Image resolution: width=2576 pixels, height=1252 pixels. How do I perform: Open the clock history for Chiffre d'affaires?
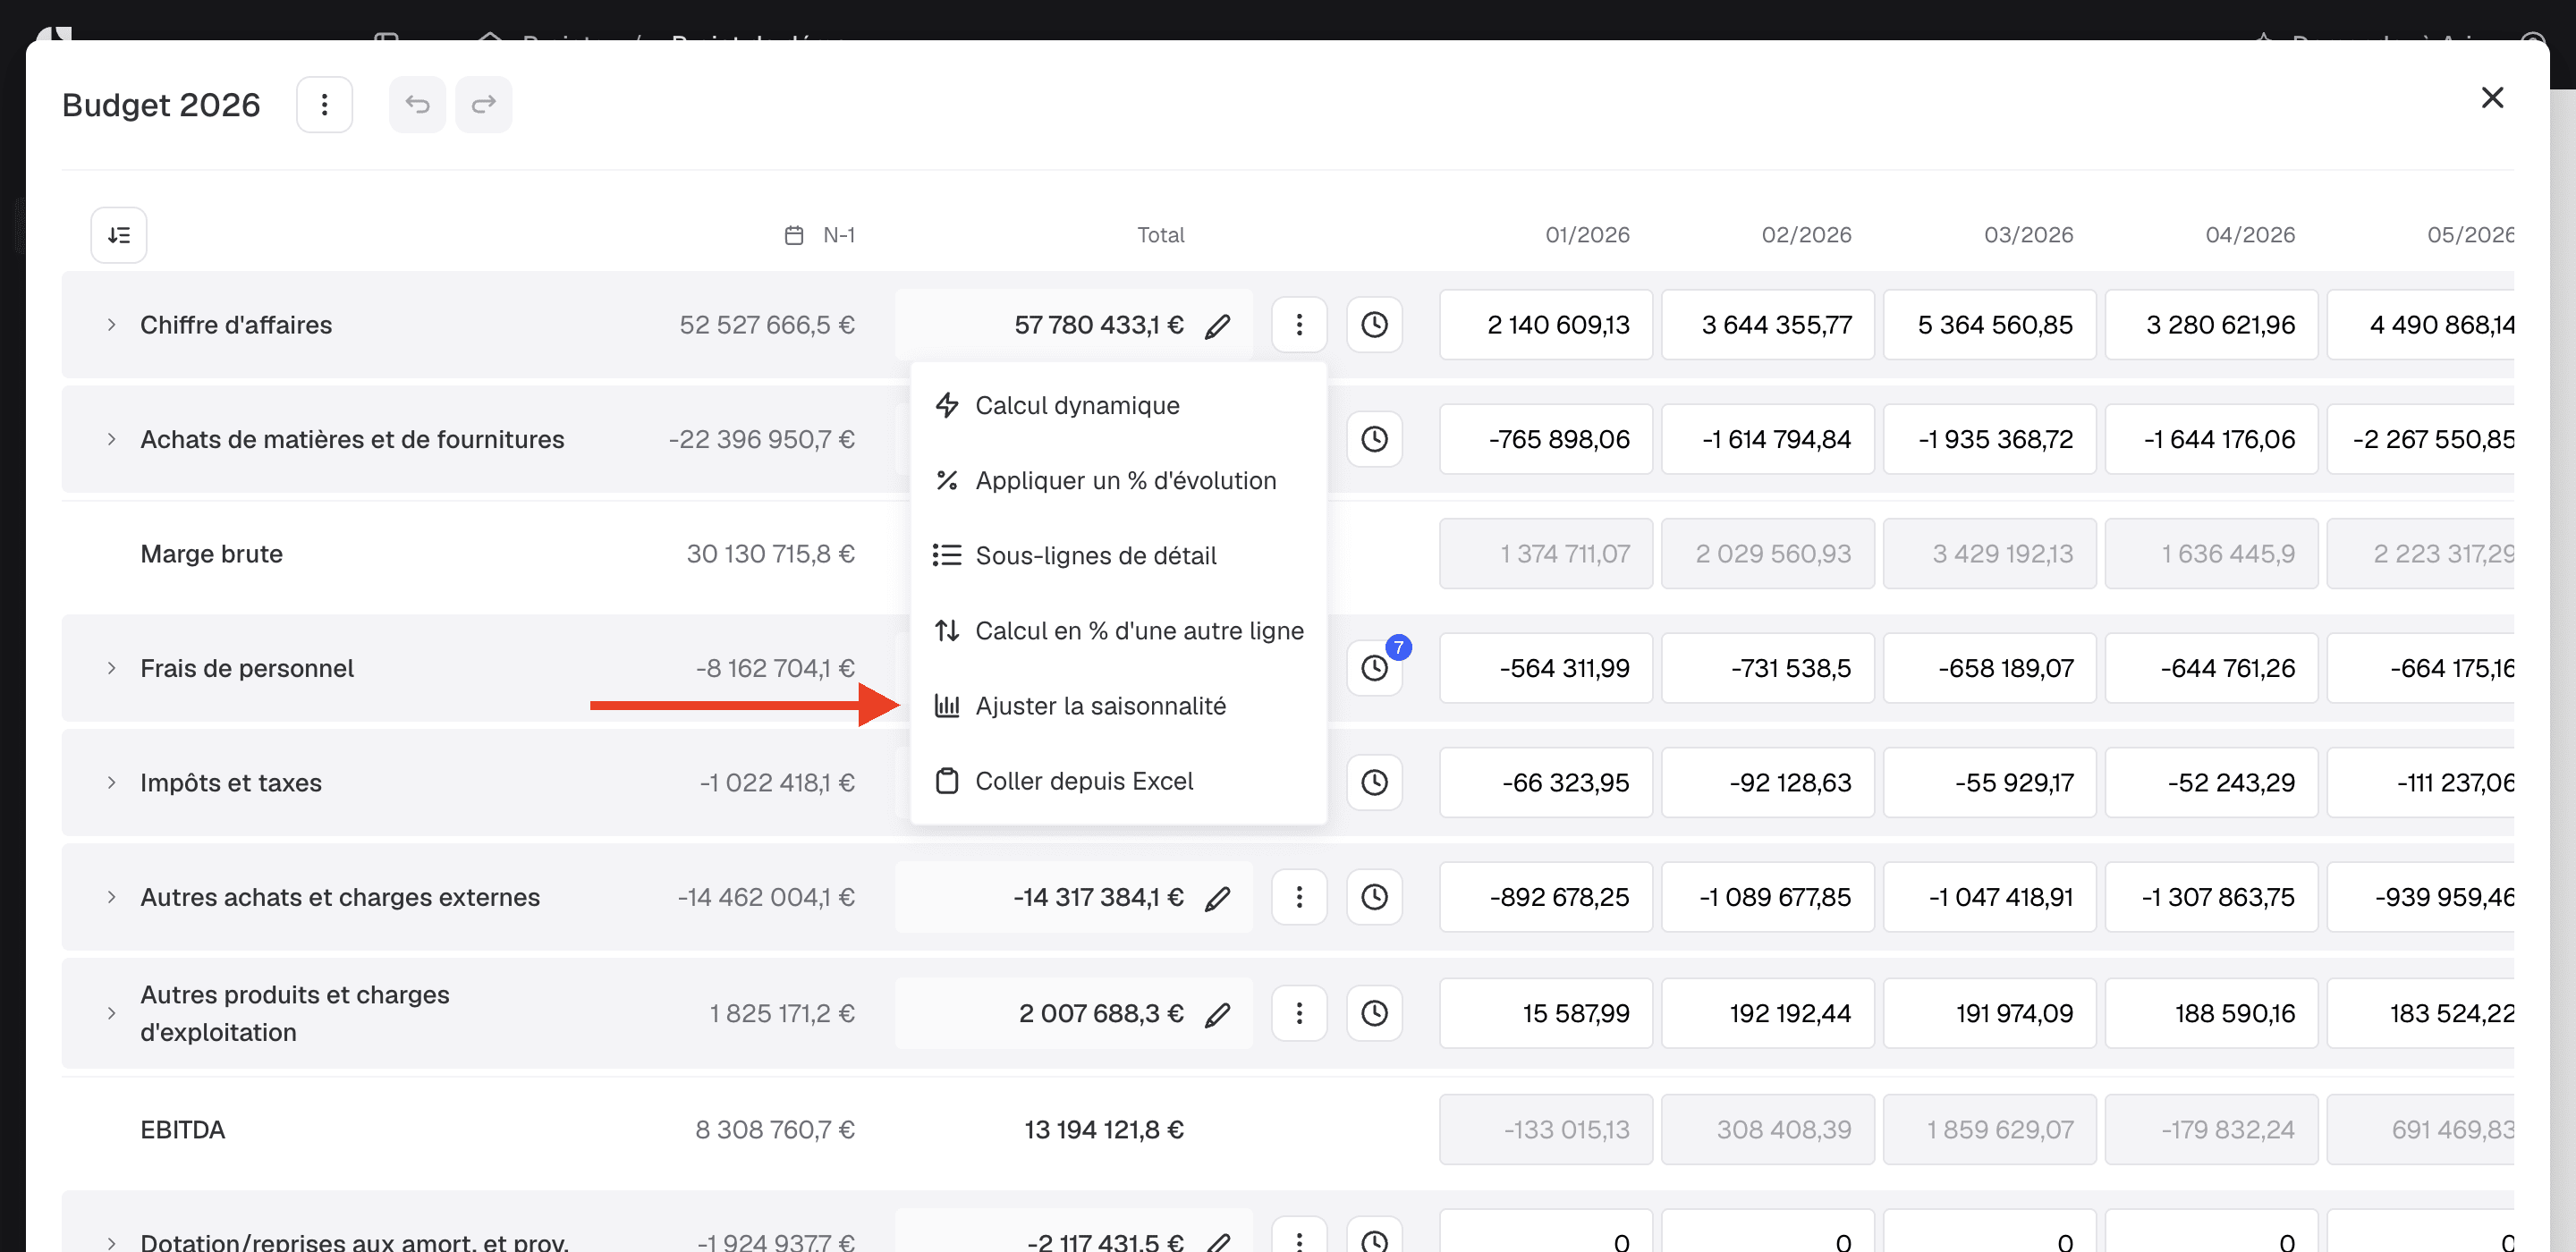click(x=1374, y=324)
